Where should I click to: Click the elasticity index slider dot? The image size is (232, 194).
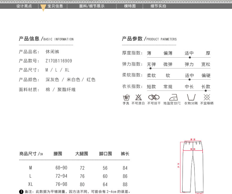[151, 68]
